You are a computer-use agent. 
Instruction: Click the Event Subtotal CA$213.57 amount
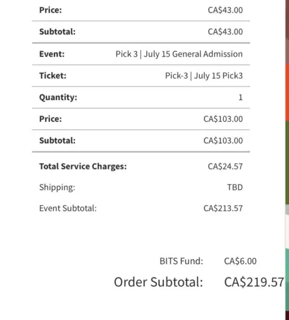coord(223,208)
